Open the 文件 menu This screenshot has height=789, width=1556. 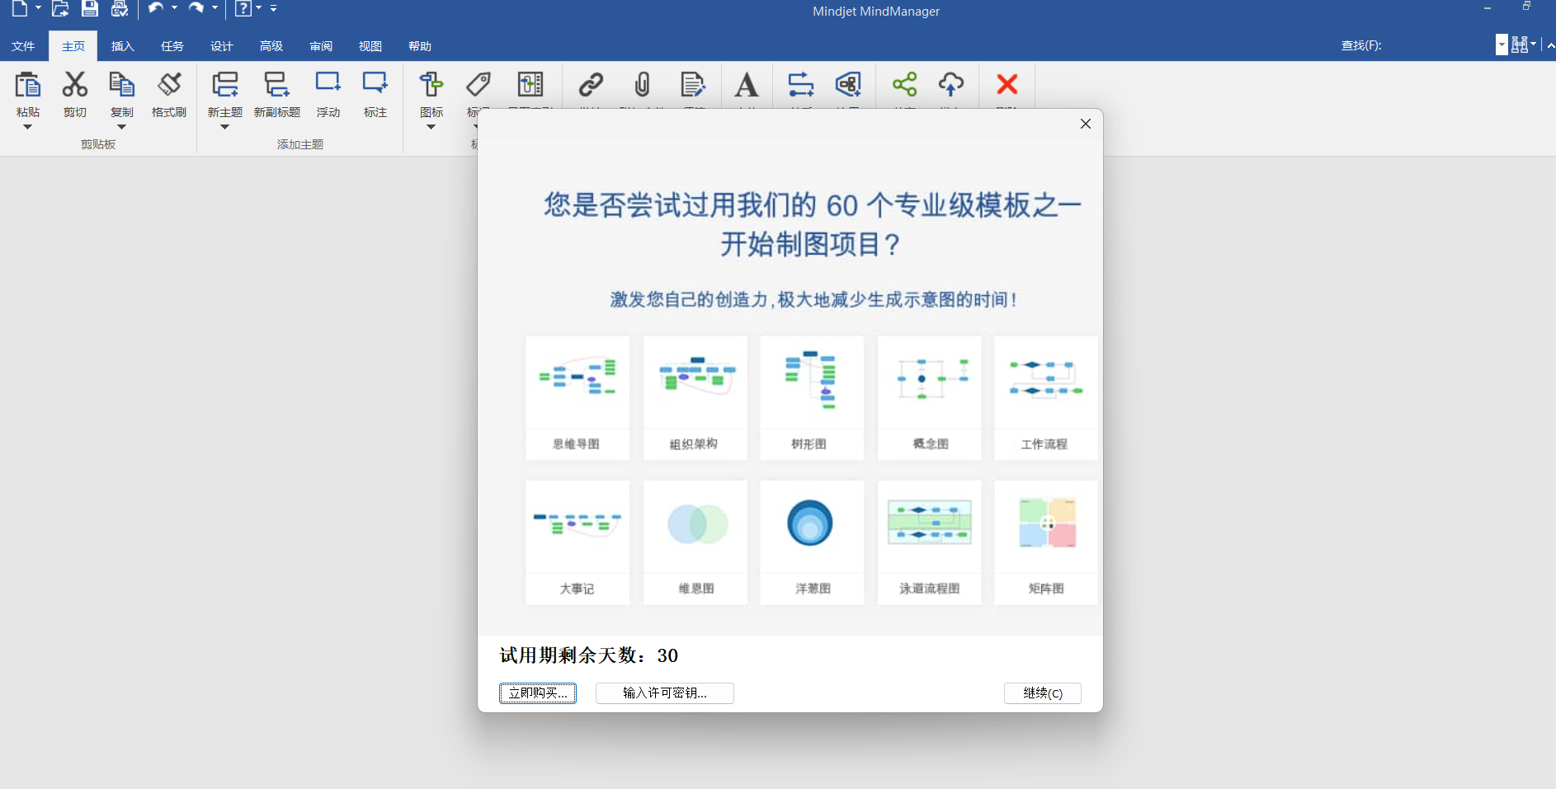(x=23, y=46)
